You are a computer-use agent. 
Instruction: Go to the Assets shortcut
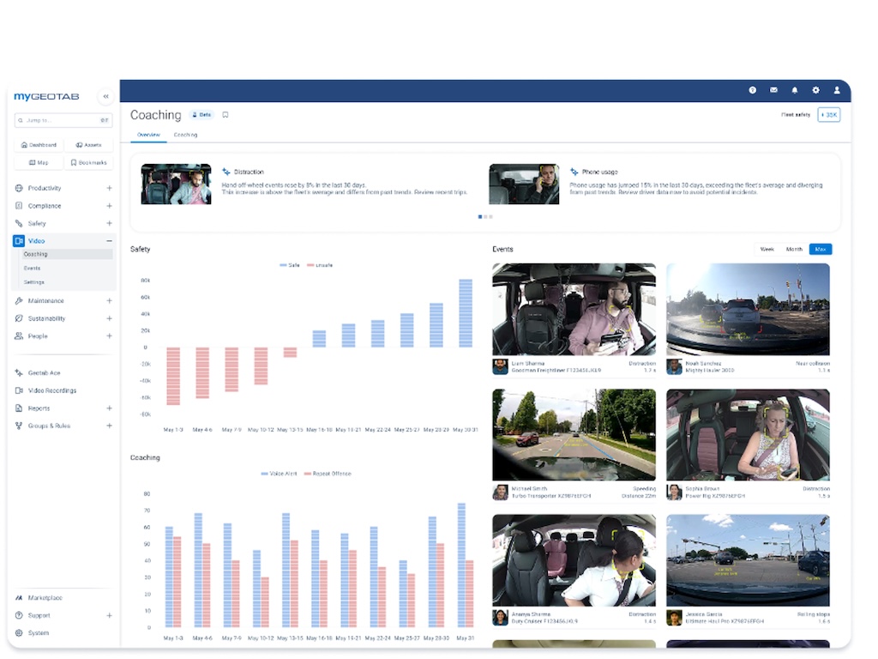[x=88, y=145]
